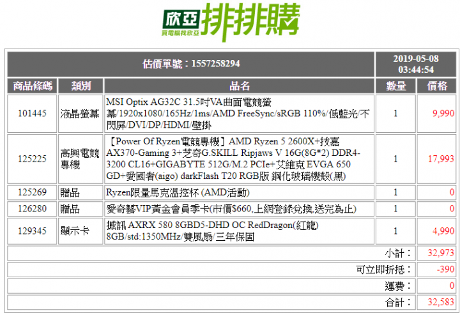Select product code 126280
The image size is (460, 313).
click(33, 209)
